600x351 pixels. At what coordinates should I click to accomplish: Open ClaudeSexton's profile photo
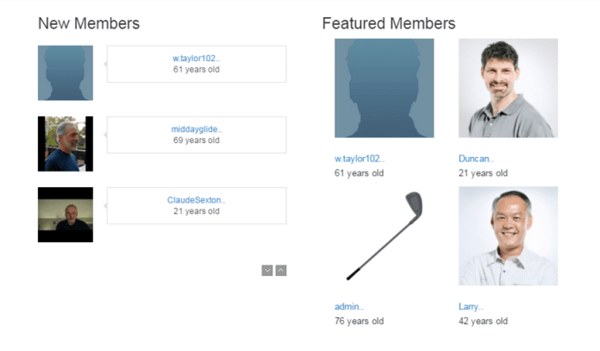66,215
